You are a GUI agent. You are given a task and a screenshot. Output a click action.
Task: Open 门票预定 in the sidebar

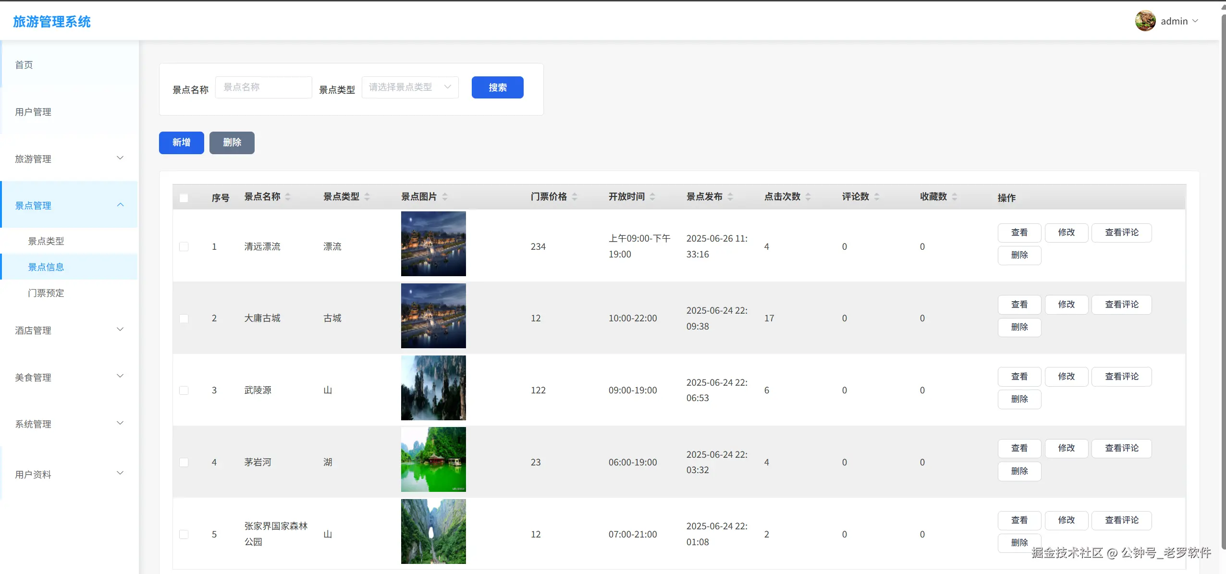coord(46,293)
